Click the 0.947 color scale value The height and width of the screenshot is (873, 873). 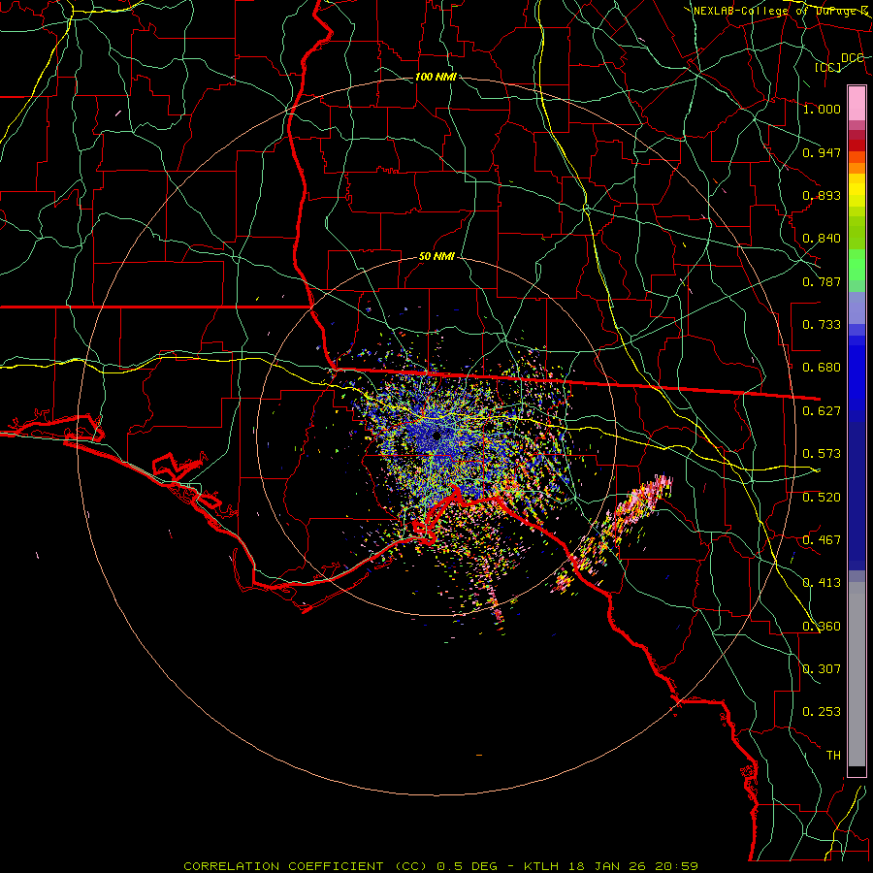(x=822, y=152)
